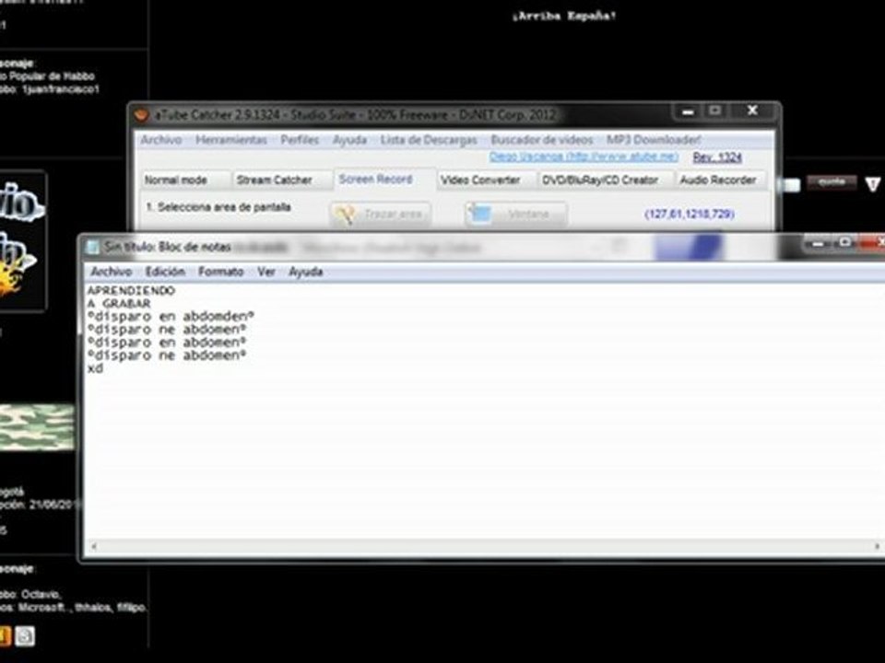Click the quote button in forum page

831,182
